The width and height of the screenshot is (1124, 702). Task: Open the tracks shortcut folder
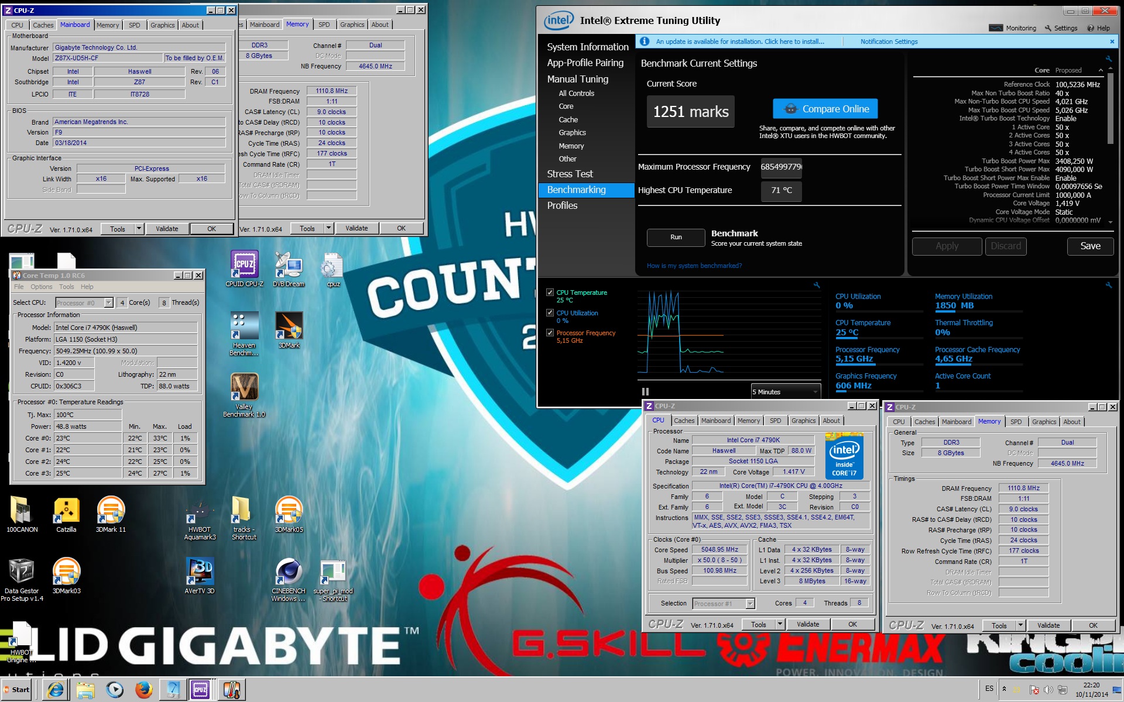click(244, 518)
